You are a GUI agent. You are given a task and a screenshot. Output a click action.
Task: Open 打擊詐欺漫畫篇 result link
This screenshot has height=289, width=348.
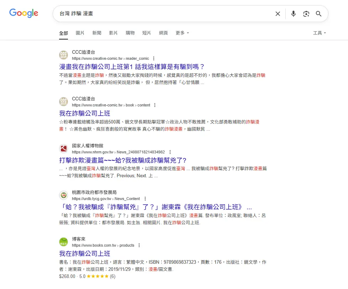123,160
